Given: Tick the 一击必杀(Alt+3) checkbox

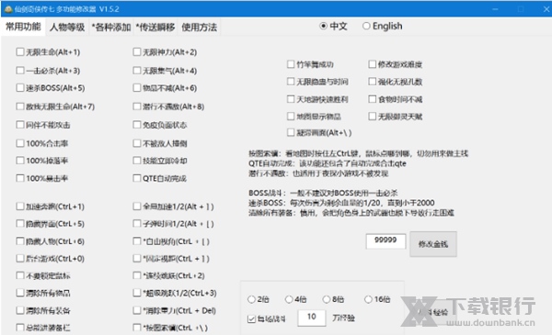Looking at the screenshot, I should 20,71.
